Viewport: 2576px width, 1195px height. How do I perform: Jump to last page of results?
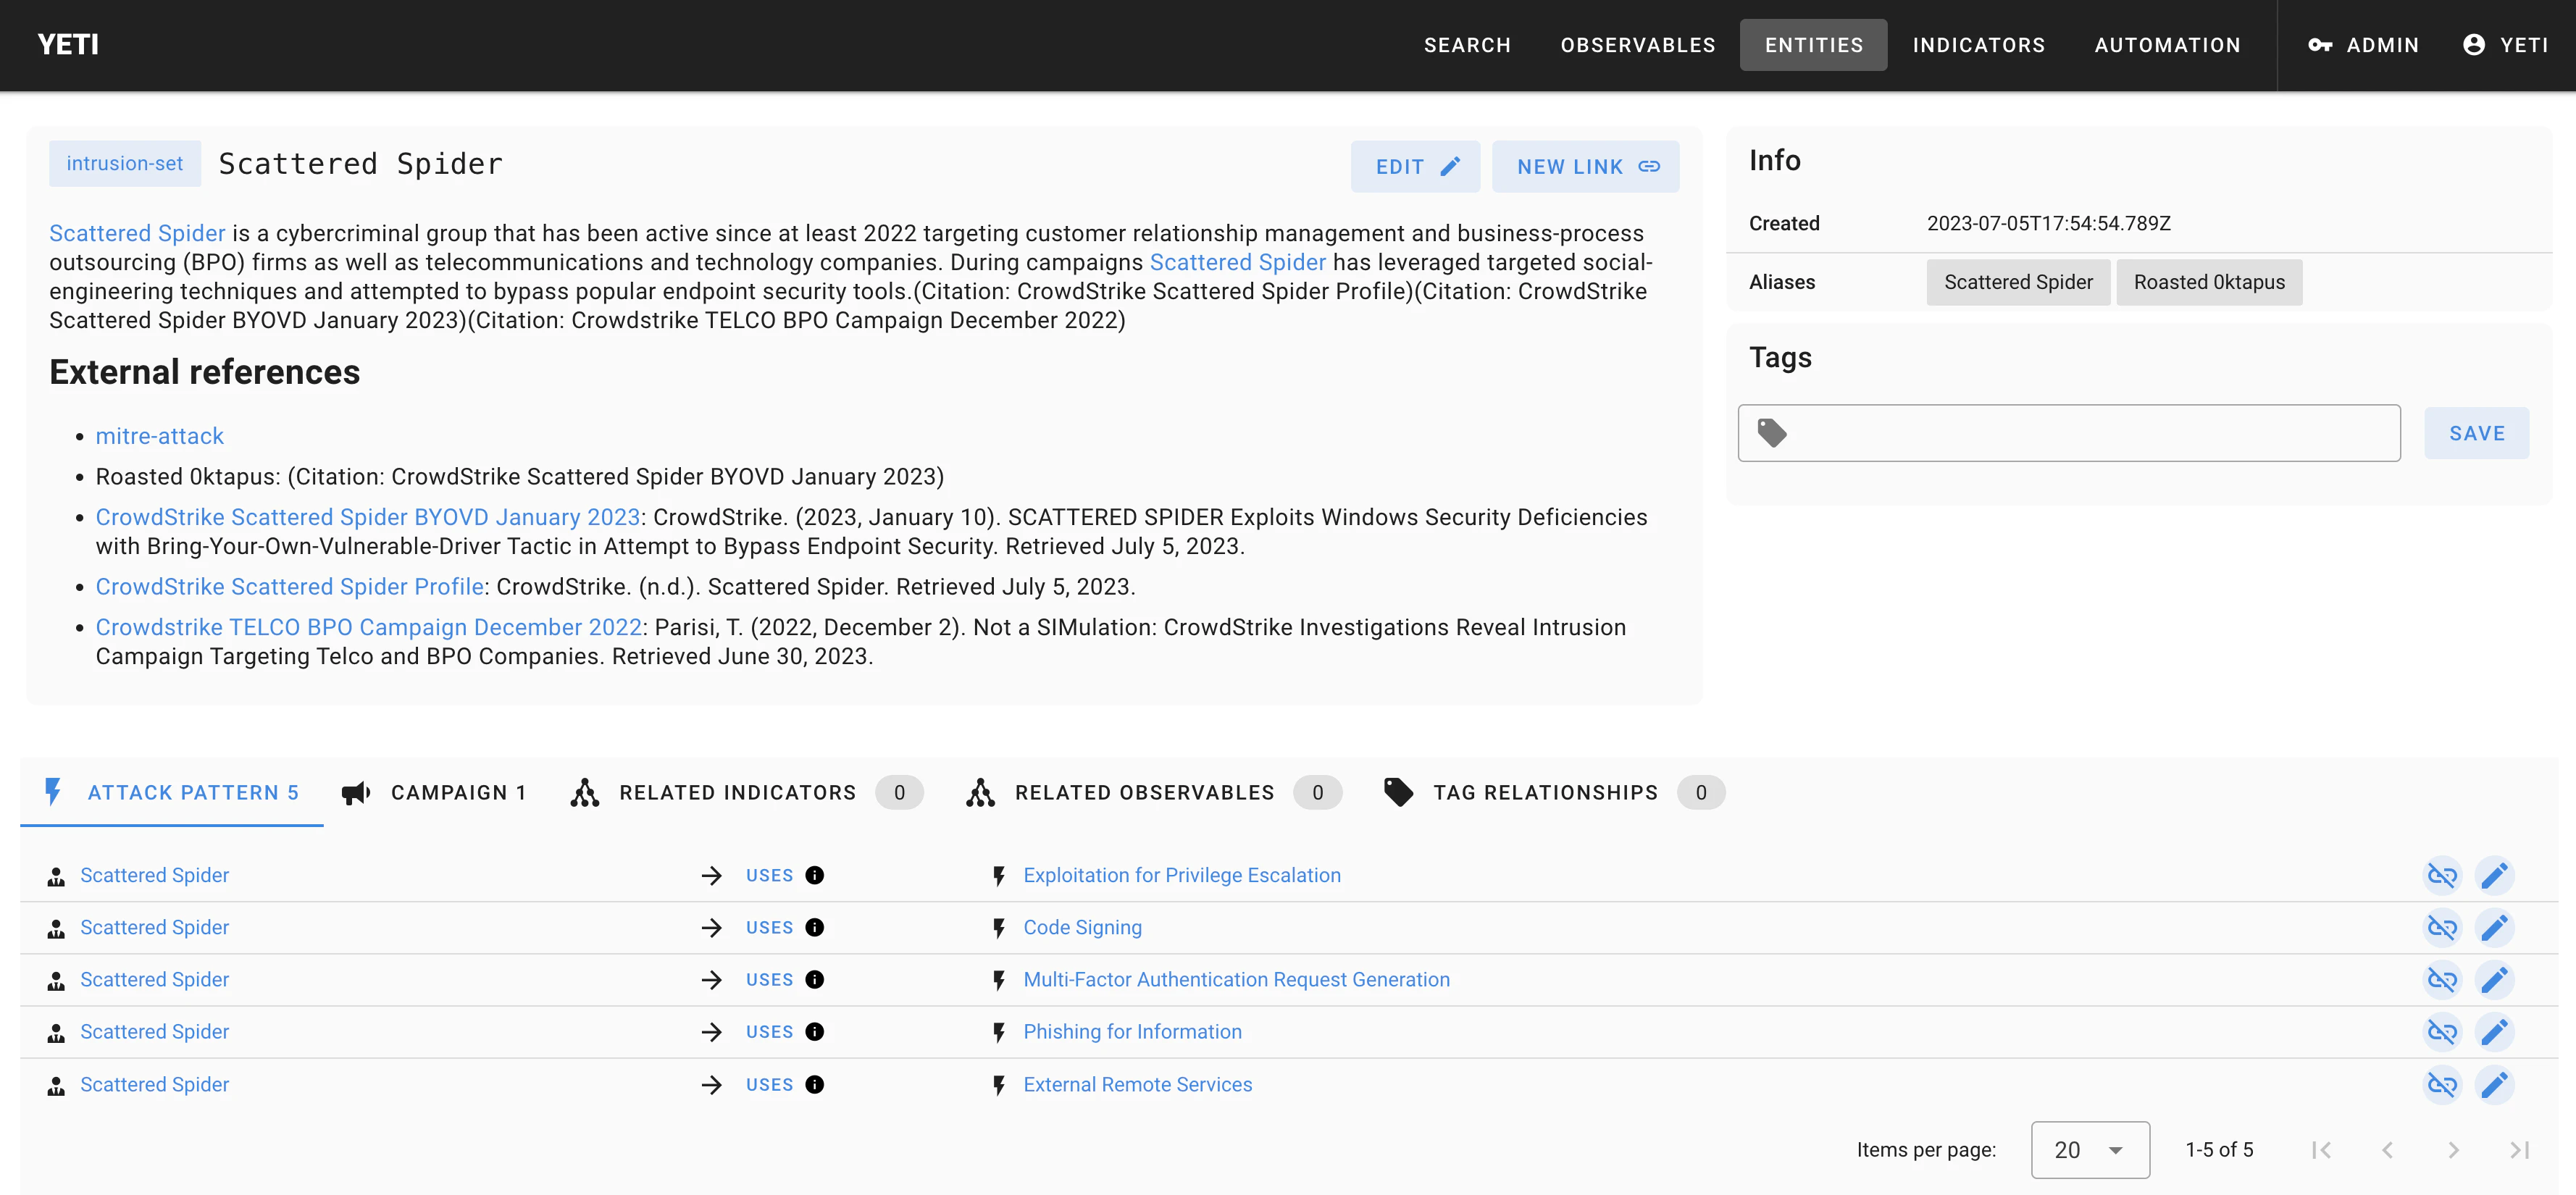pos(2519,1149)
